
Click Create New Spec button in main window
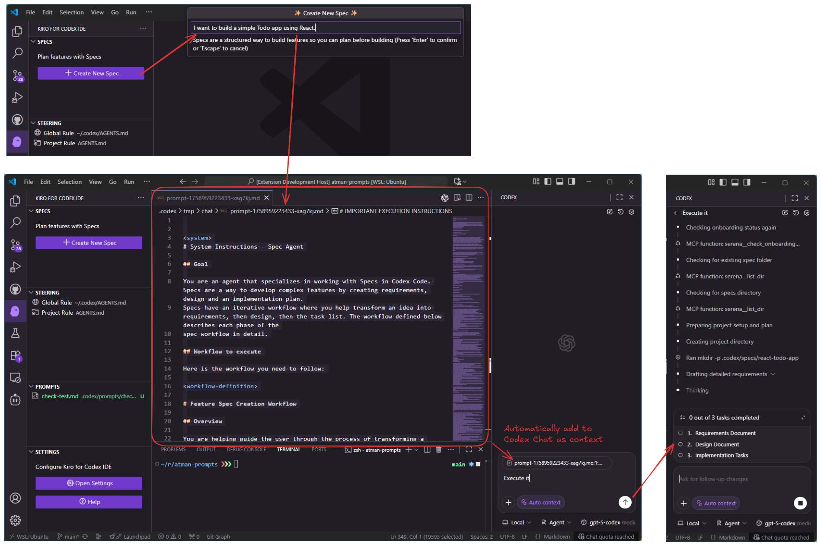click(89, 243)
